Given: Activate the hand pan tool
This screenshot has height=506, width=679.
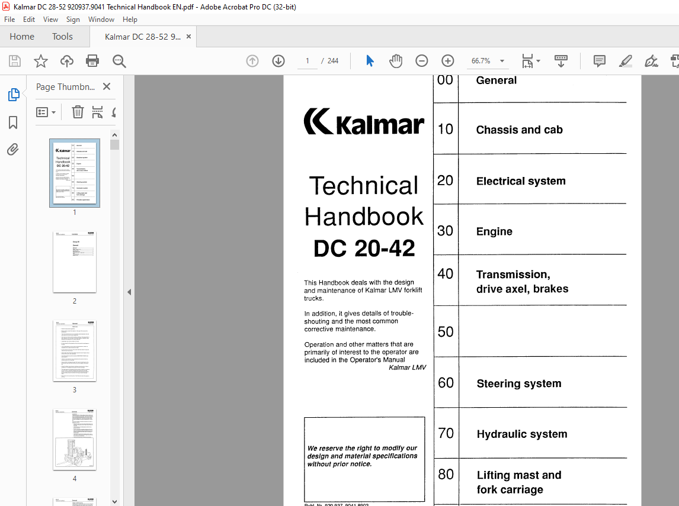Looking at the screenshot, I should [x=395, y=61].
